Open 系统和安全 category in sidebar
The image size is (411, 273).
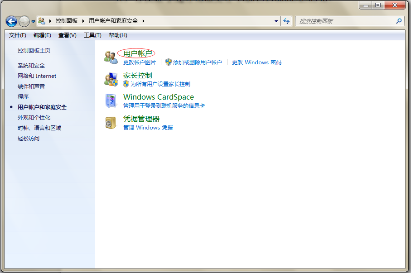coord(31,66)
